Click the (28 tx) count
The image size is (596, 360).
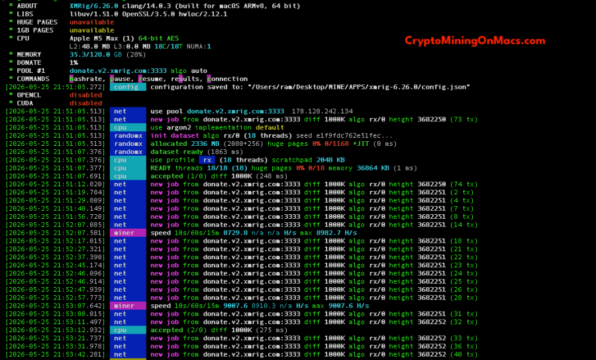464,298
